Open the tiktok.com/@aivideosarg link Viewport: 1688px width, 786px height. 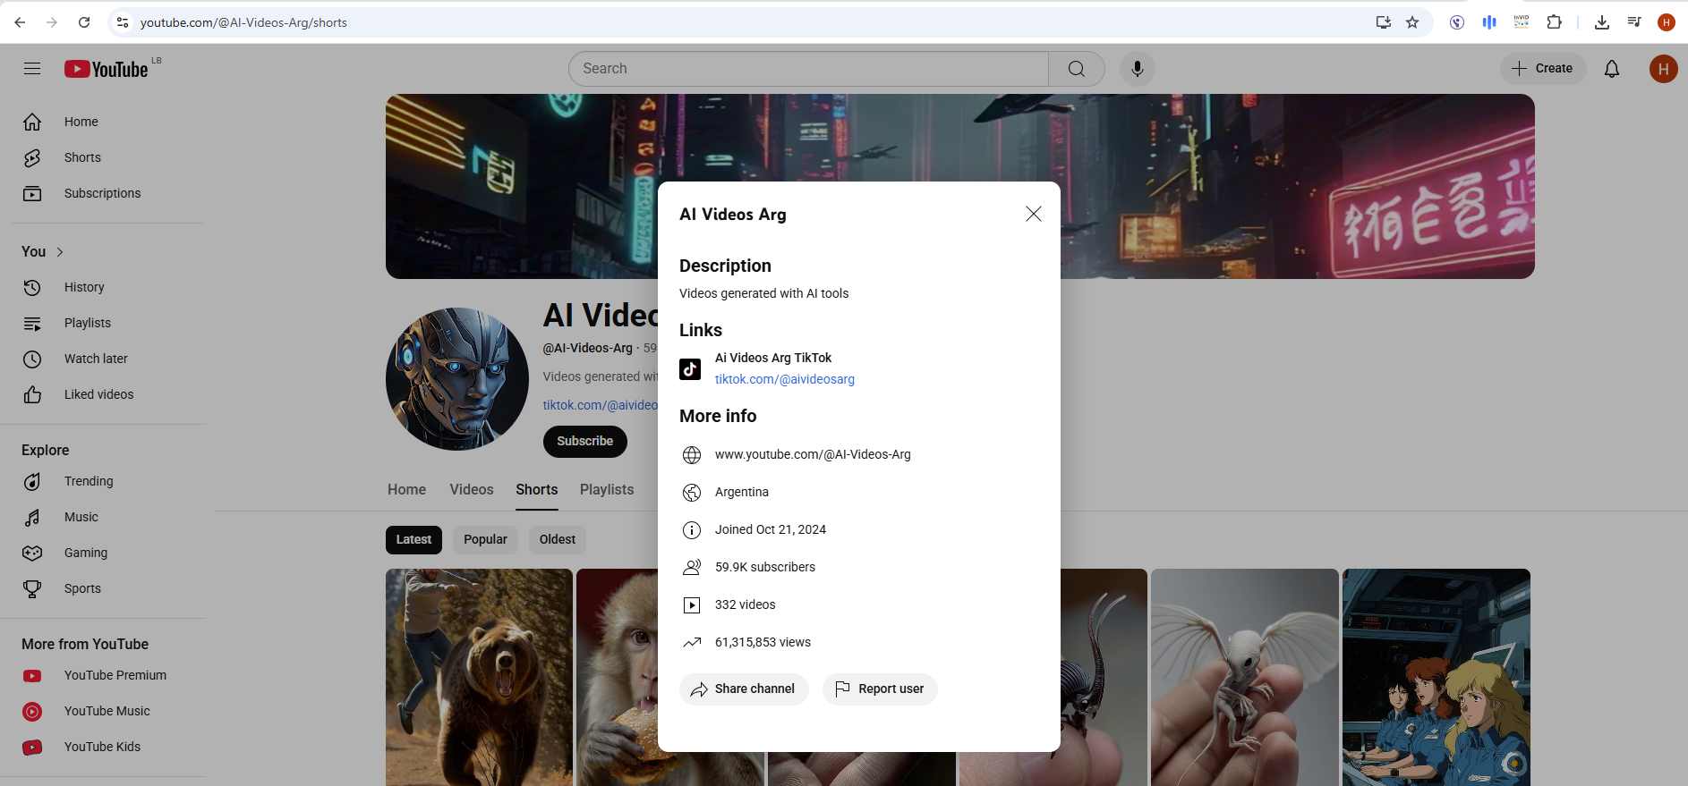click(784, 379)
